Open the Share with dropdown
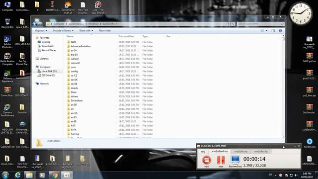The height and width of the screenshot is (179, 318). pyautogui.click(x=86, y=31)
